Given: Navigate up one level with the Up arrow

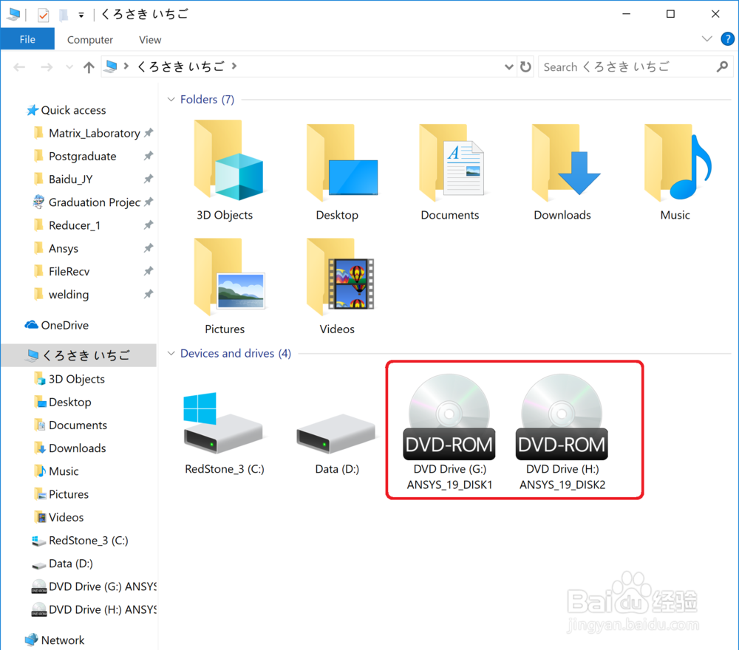Looking at the screenshot, I should click(x=89, y=66).
